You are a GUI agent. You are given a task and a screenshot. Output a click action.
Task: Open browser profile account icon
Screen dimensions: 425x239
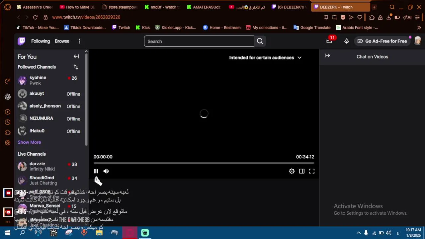(x=380, y=17)
